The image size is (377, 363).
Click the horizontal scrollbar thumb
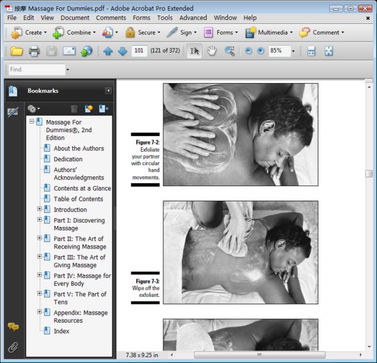[260, 355]
